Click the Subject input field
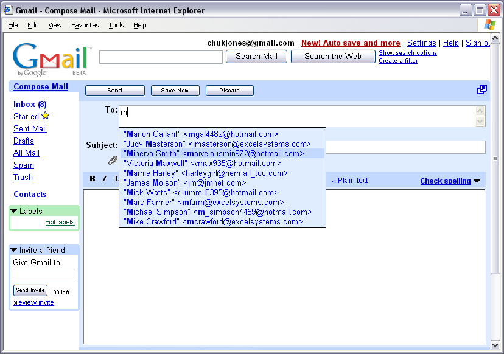Screen dimensions: 504x354 [x=405, y=147]
